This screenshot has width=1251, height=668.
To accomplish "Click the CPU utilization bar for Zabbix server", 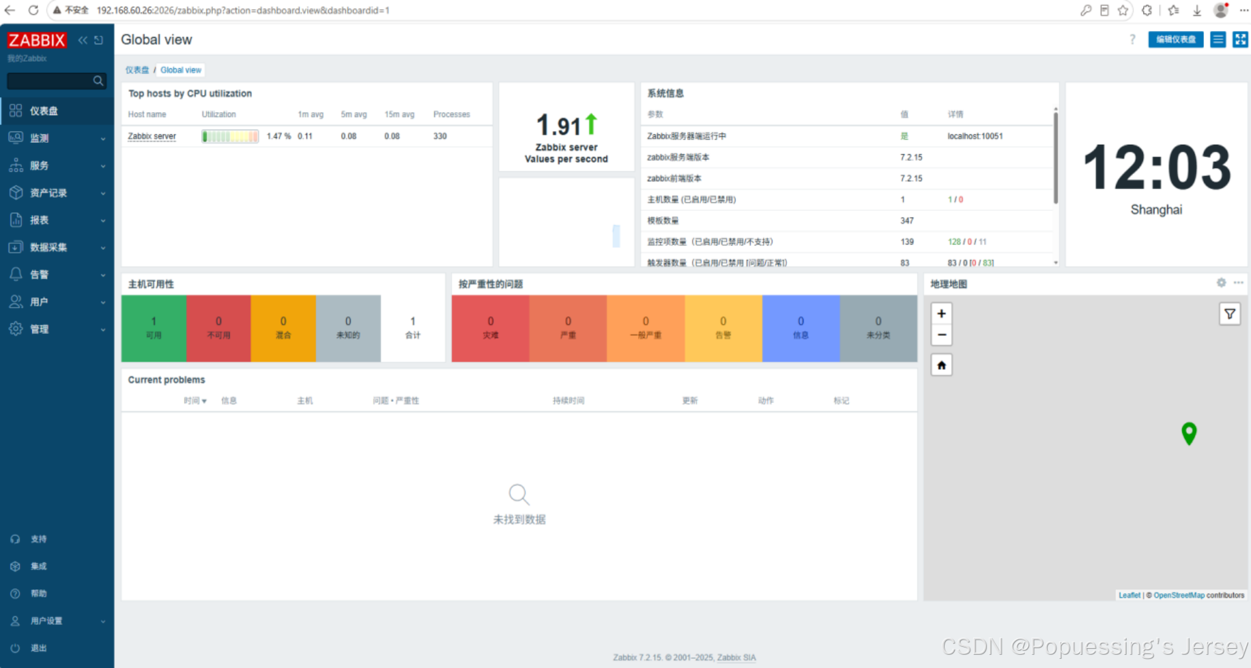I will (230, 136).
